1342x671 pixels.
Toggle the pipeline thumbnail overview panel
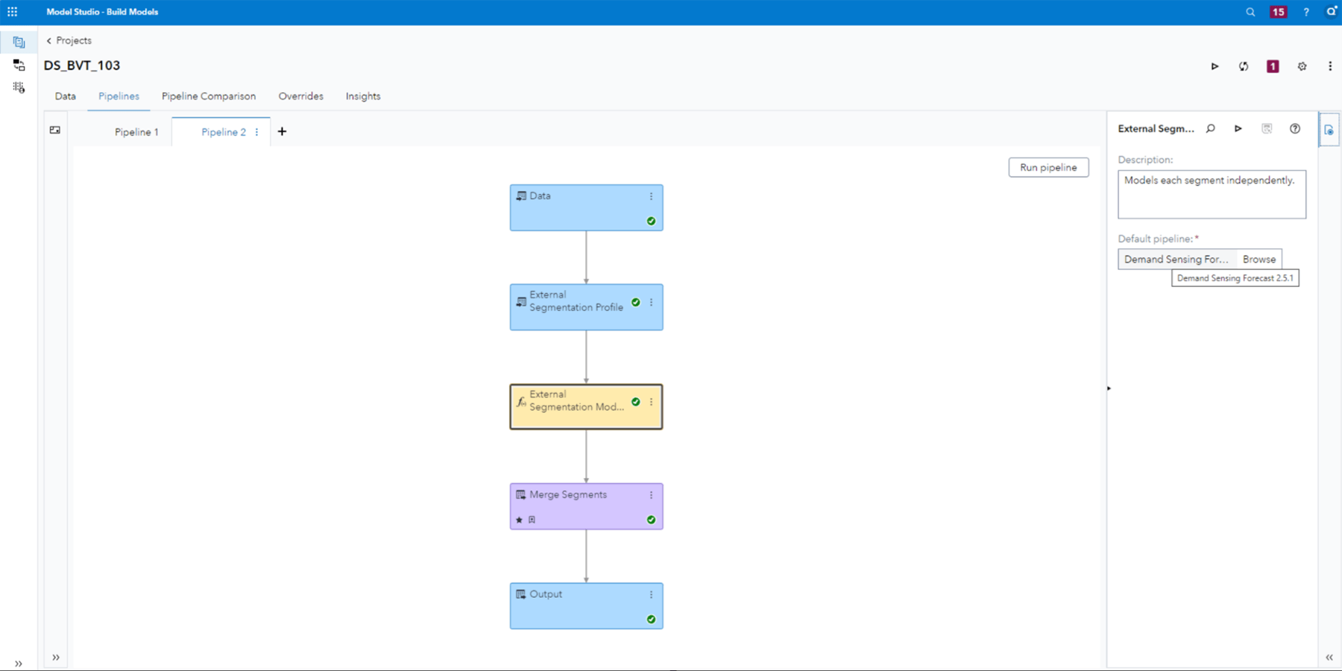(x=54, y=129)
